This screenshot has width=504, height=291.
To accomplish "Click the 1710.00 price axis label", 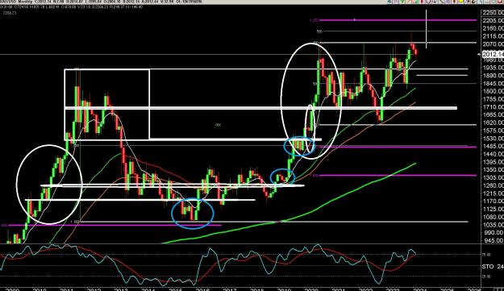I will coord(493,106).
